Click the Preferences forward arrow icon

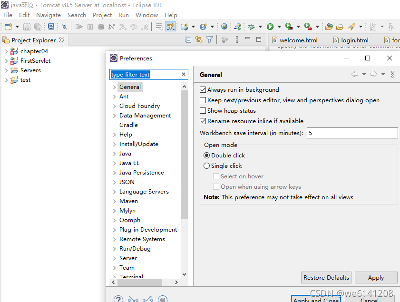coord(374,74)
